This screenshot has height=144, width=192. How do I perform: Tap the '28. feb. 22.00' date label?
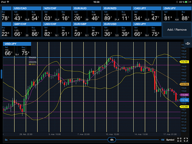point(26,134)
